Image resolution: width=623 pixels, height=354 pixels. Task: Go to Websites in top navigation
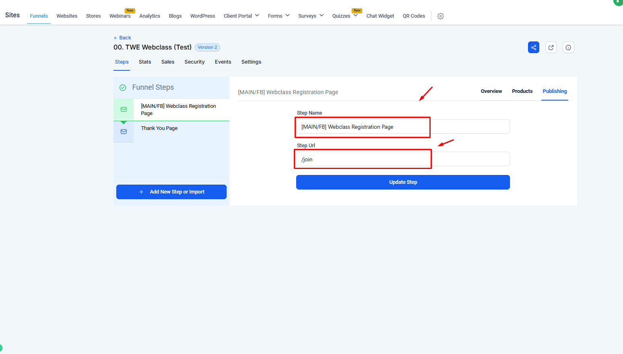tap(67, 16)
